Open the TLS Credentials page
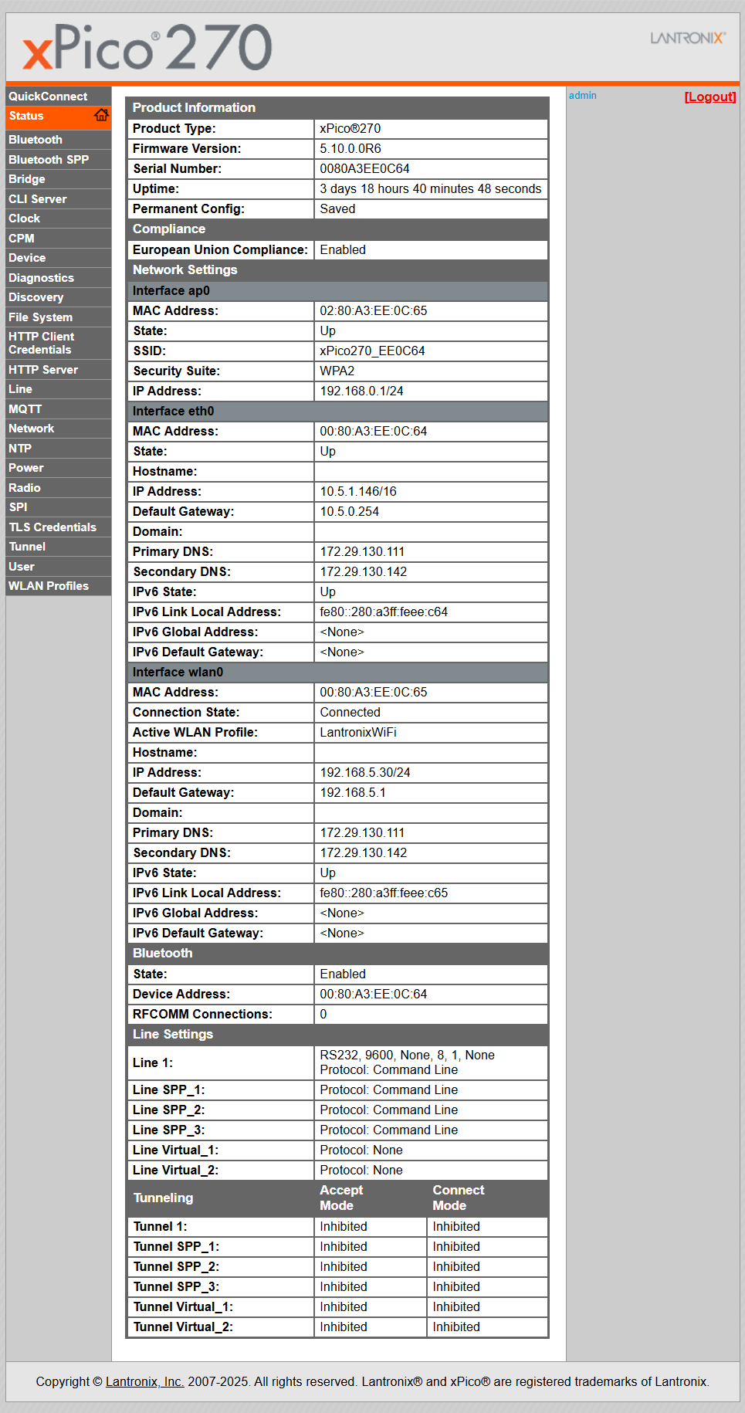Screen dimensions: 745x1413 [59, 527]
